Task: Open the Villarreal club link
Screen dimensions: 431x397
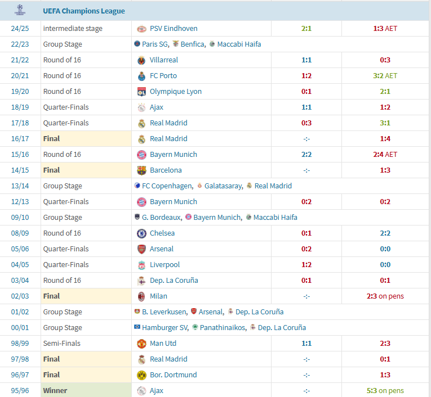Action: (x=163, y=60)
